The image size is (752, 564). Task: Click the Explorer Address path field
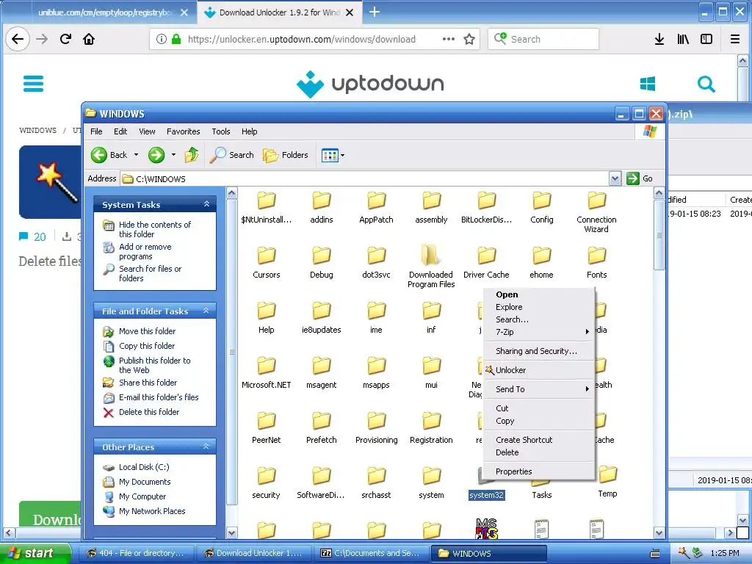coord(364,179)
